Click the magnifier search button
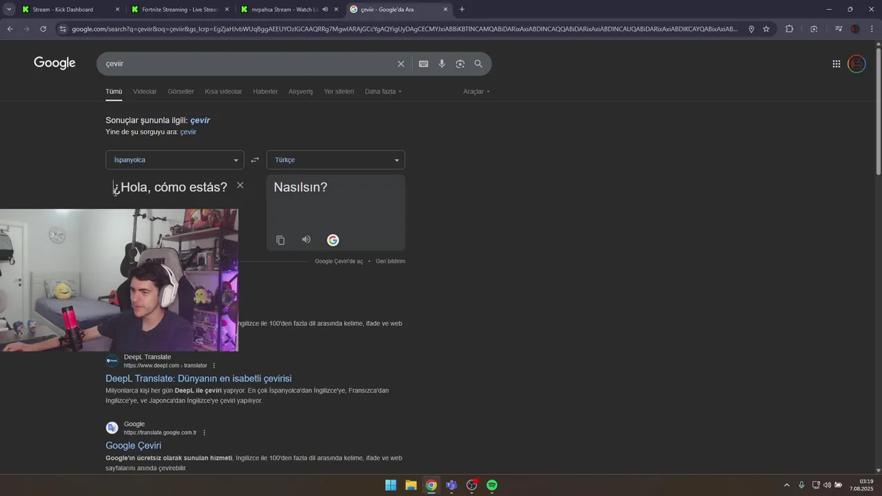 coord(478,64)
